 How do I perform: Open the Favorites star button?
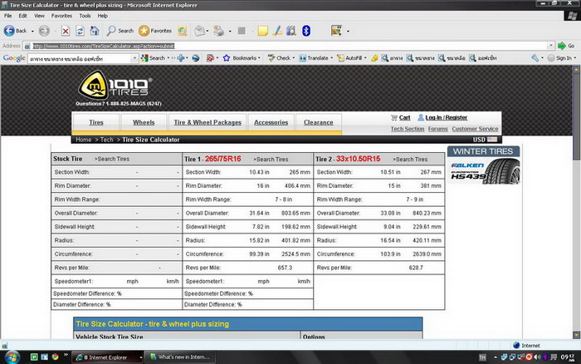(155, 31)
